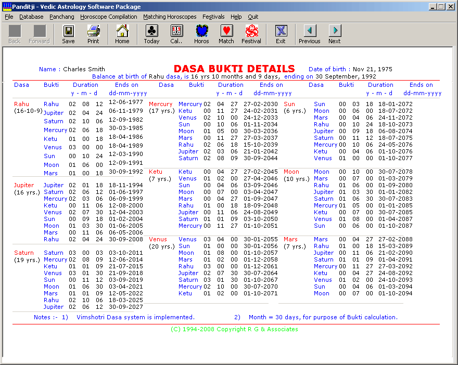Click end date 01-10-2087
Screen dimensions: 458x365
(x=396, y=226)
